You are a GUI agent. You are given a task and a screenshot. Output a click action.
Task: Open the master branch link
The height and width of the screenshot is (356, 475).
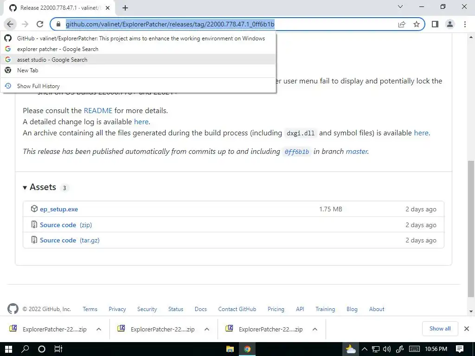click(357, 152)
